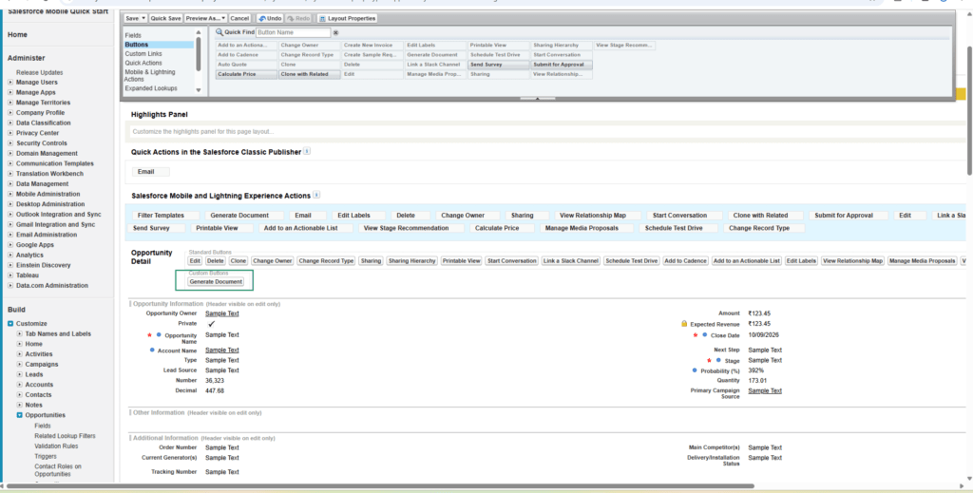Click the page's vertical scrollbar
Image resolution: width=973 pixels, height=493 pixels.
point(970,112)
